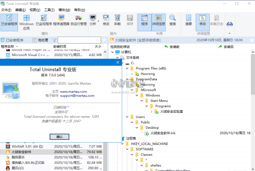Viewport: 255px width, 171px height.
Task: Collapse the Program Files (x86) folder
Action: click(127, 68)
